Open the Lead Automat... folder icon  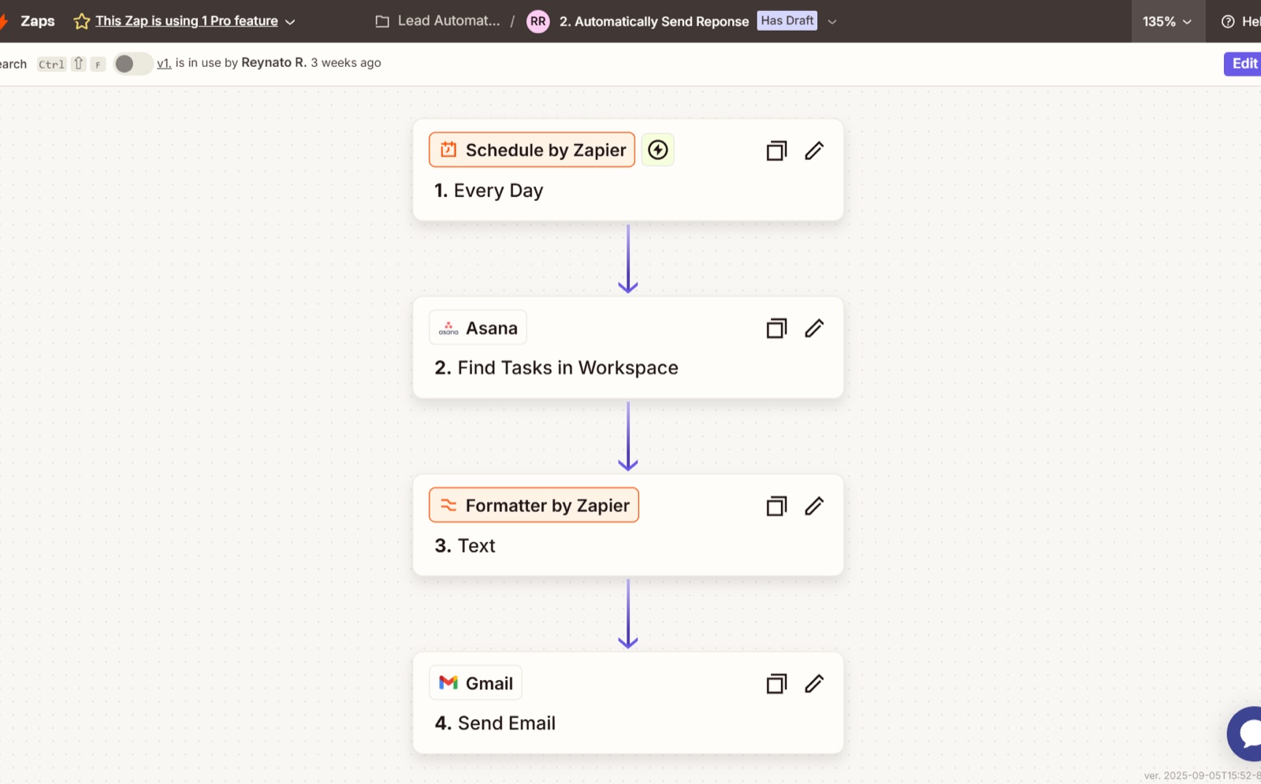(x=382, y=21)
